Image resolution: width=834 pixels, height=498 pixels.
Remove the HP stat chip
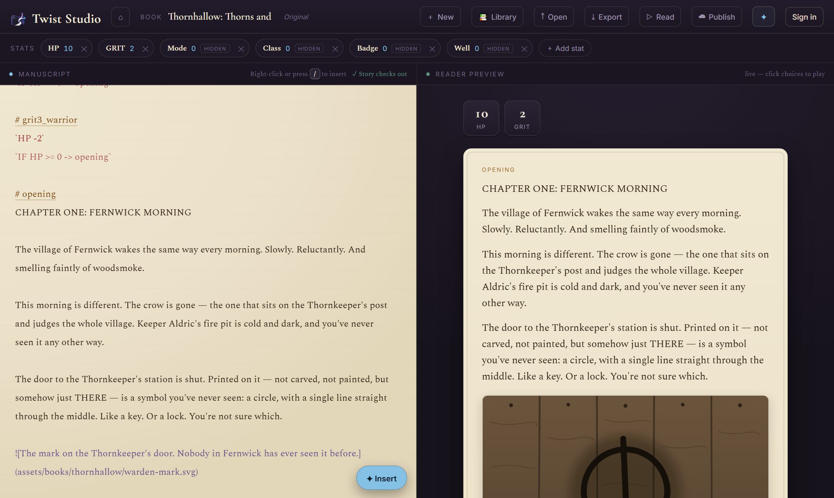click(x=84, y=49)
